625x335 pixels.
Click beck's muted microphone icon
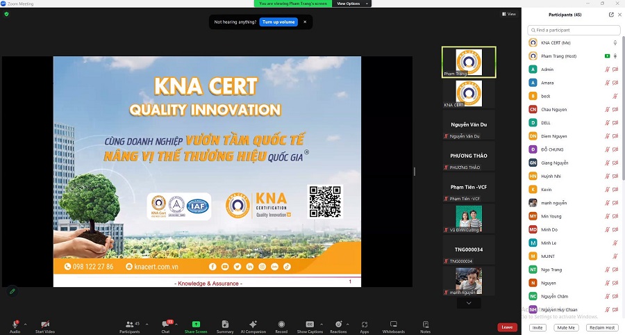(615, 96)
